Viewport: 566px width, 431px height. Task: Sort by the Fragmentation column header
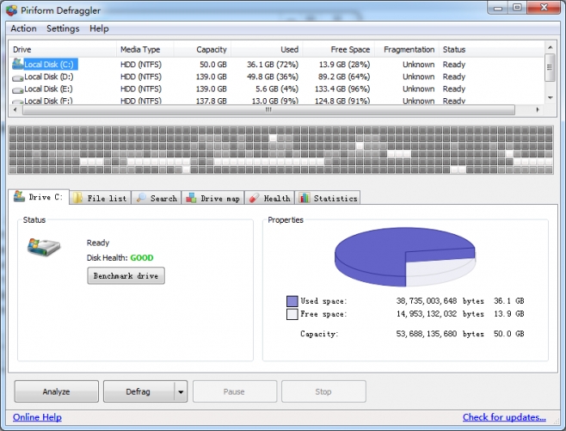click(407, 49)
